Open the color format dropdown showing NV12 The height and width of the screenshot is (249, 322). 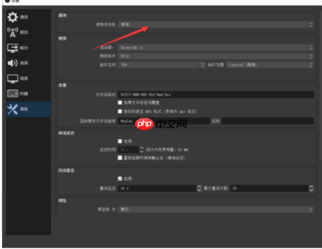(216, 56)
